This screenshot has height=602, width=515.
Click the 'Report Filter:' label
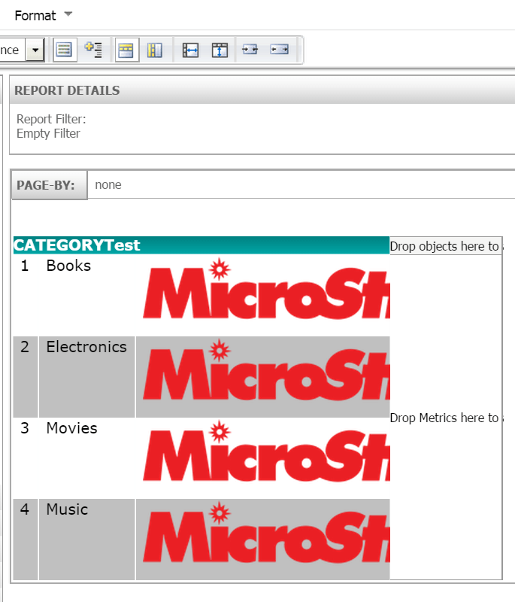(51, 119)
